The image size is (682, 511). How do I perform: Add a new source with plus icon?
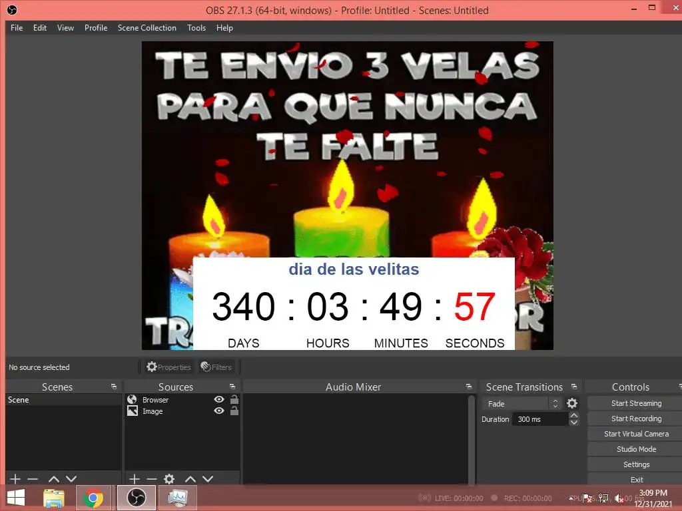135,479
